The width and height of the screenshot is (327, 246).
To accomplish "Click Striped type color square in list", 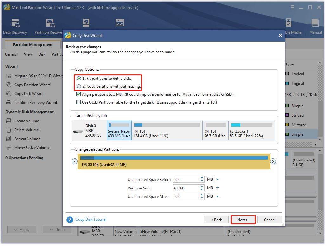I will tap(287, 115).
